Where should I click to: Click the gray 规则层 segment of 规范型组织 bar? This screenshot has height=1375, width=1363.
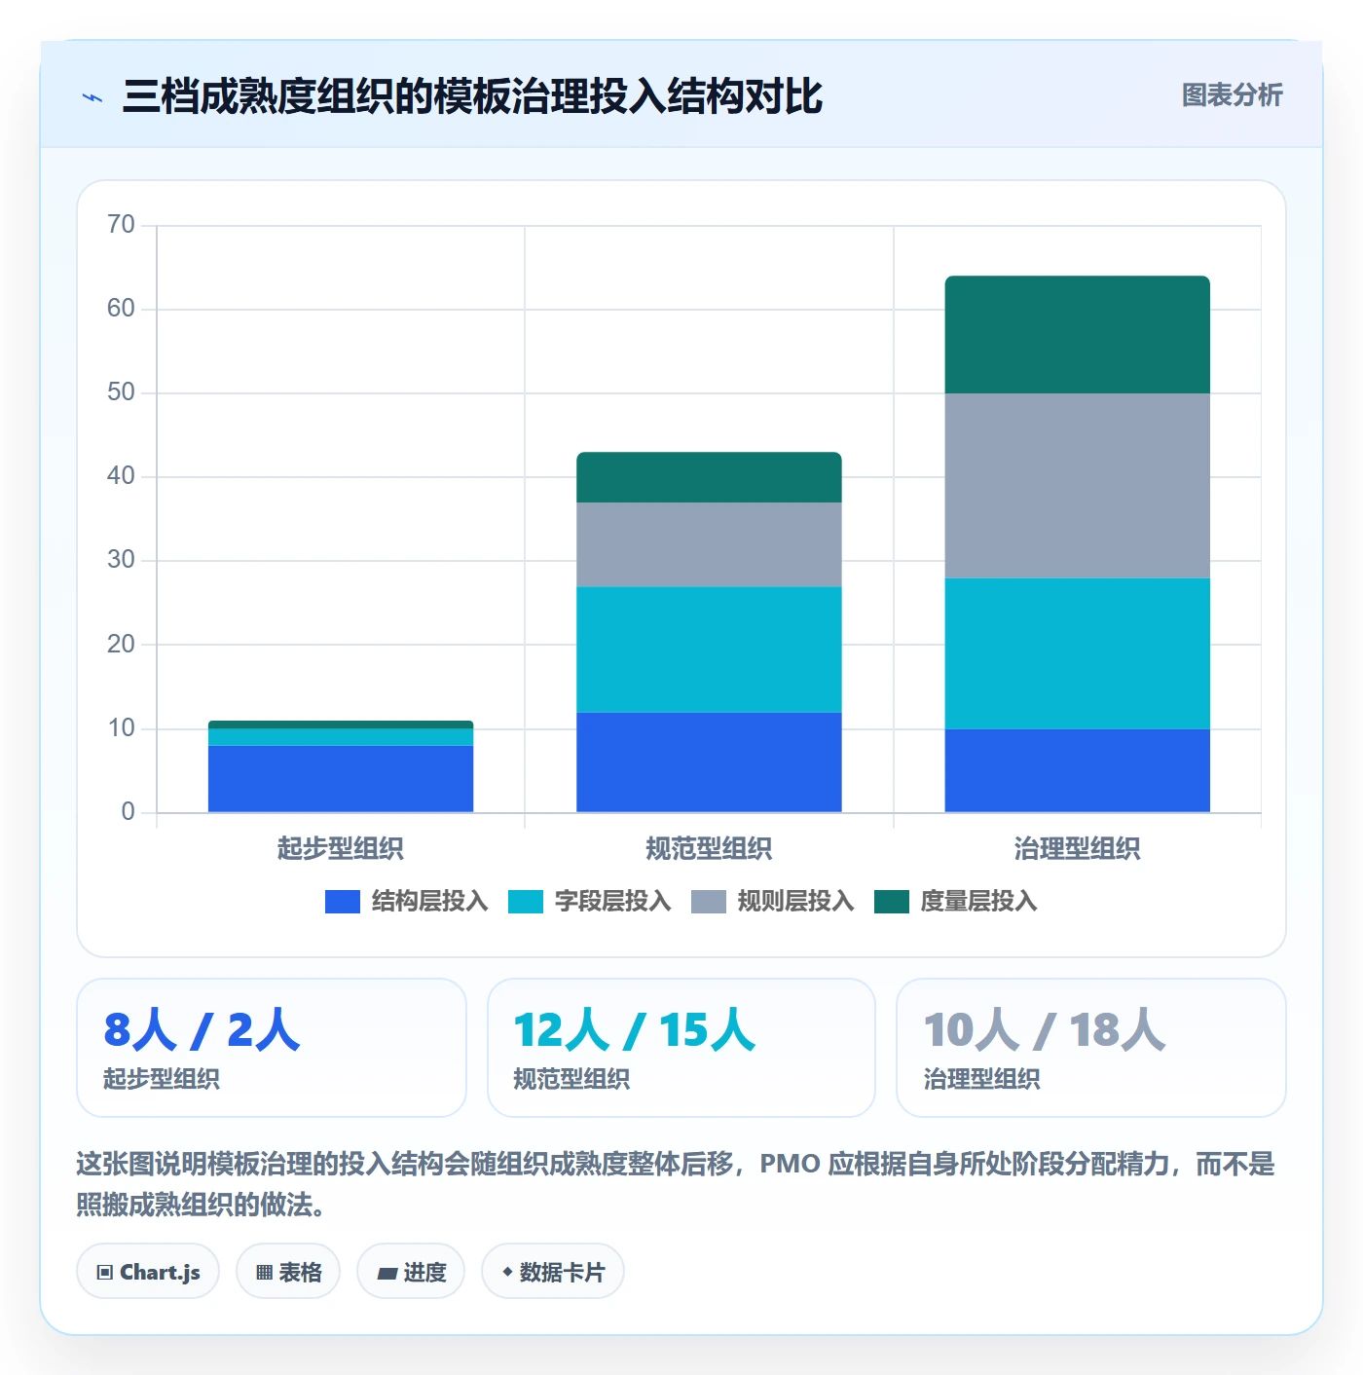point(709,545)
